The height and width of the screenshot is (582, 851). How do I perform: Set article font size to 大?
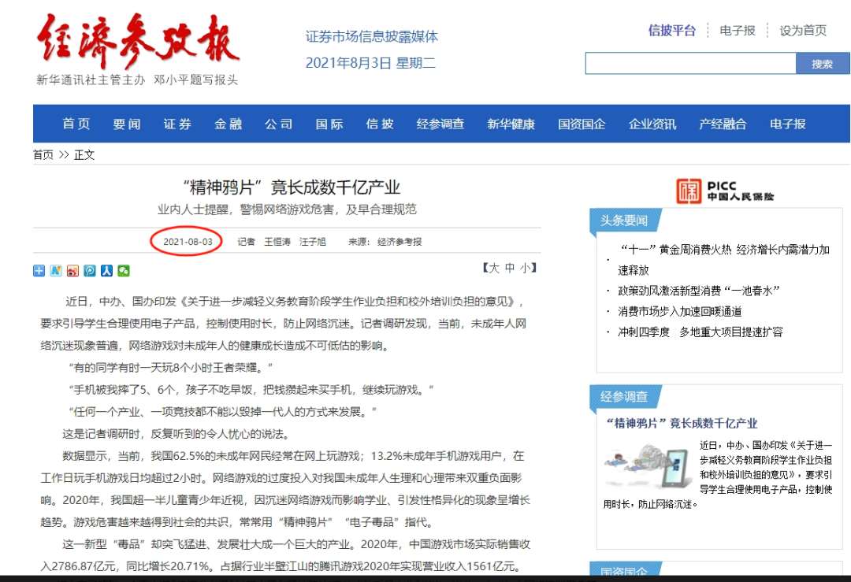tap(494, 268)
